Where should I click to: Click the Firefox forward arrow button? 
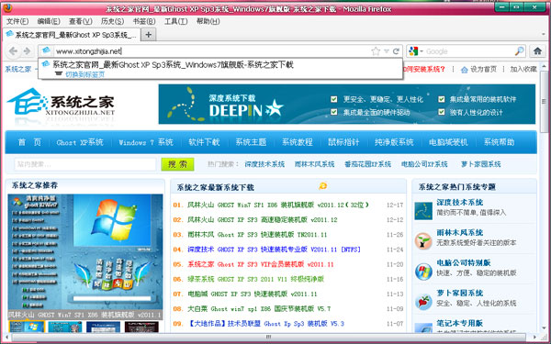click(x=27, y=51)
